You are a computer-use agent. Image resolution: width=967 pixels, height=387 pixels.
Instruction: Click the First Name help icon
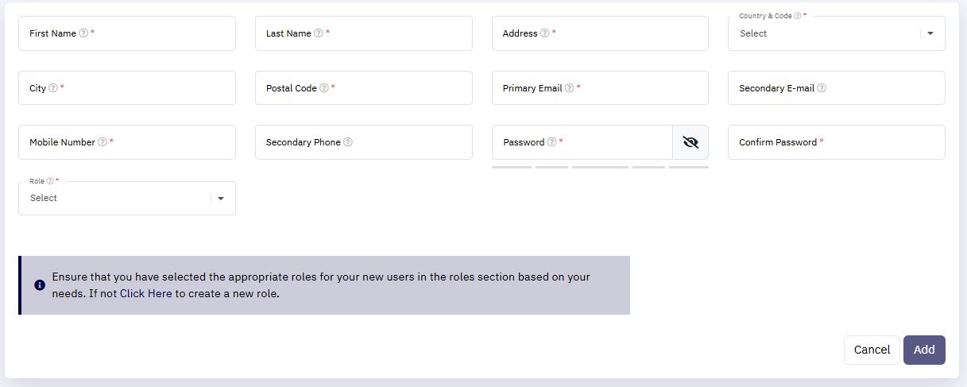click(83, 33)
